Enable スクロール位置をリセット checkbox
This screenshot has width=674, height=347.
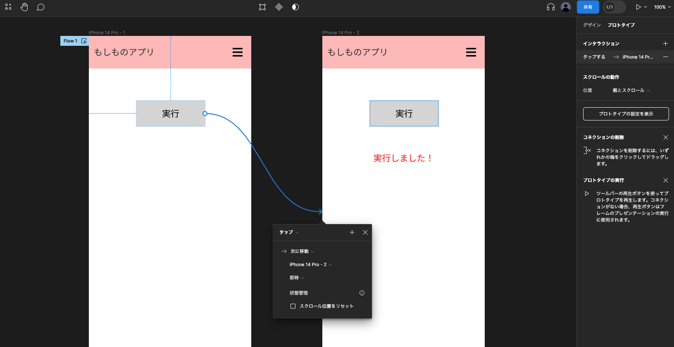tap(293, 306)
